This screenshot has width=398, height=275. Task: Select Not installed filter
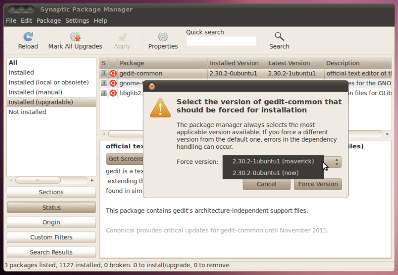click(x=51, y=112)
